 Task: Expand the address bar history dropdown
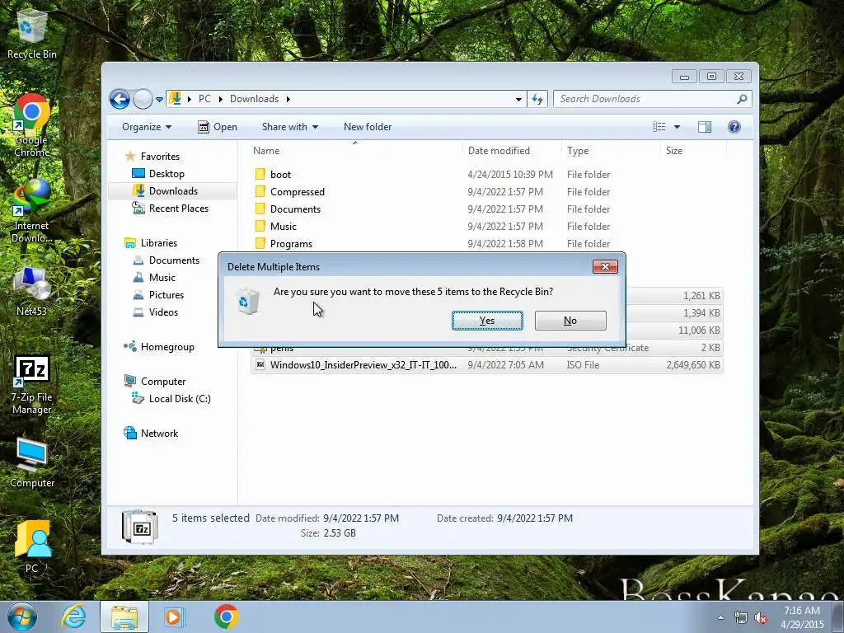click(x=518, y=99)
